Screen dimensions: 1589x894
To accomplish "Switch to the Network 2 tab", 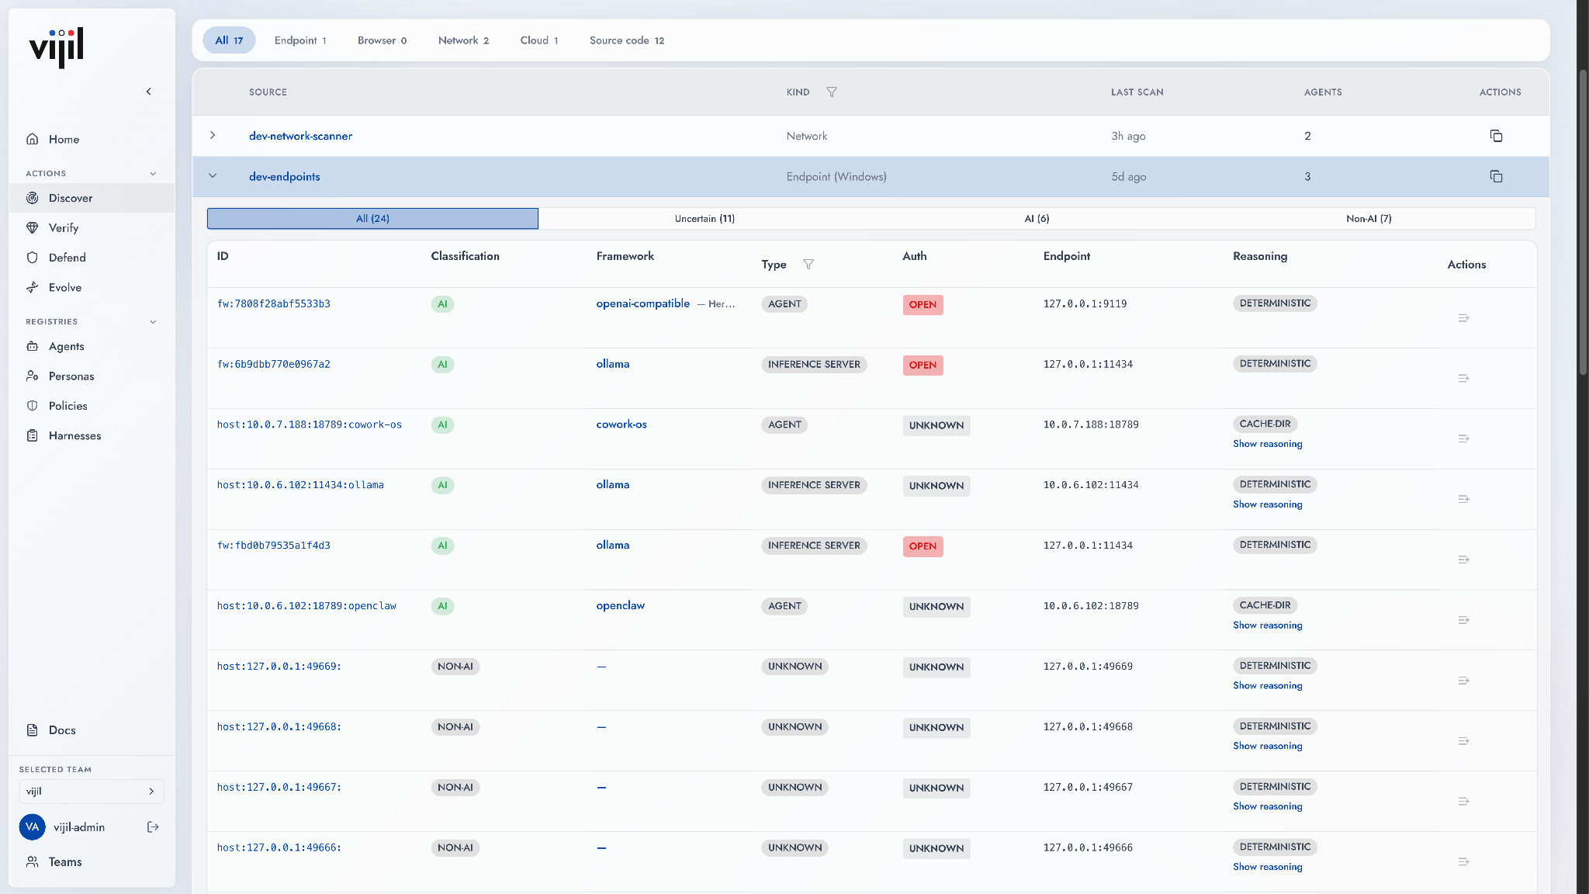I will [463, 40].
